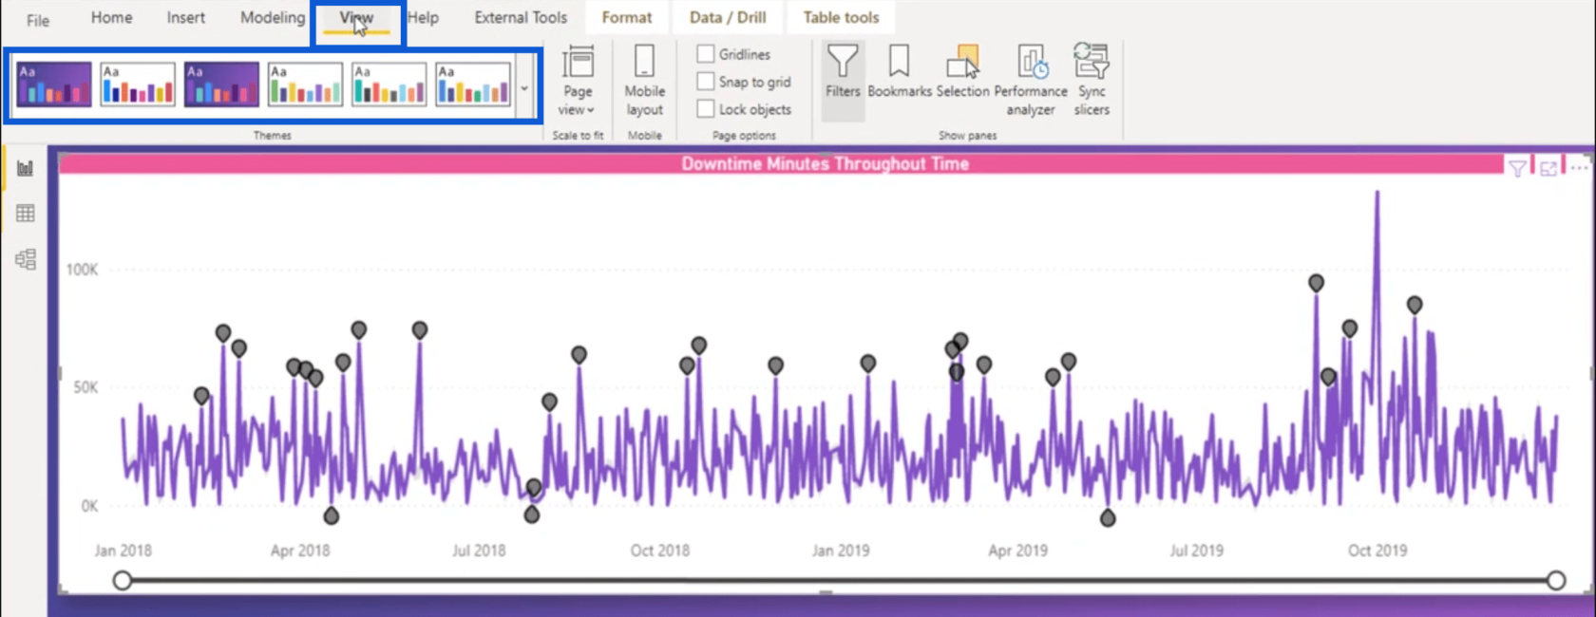Apply the fourth theme thumbnail

coord(305,84)
